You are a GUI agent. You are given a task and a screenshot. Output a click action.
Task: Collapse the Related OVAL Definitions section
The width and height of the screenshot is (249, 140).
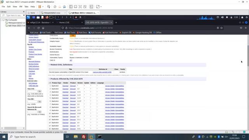pos(49,65)
